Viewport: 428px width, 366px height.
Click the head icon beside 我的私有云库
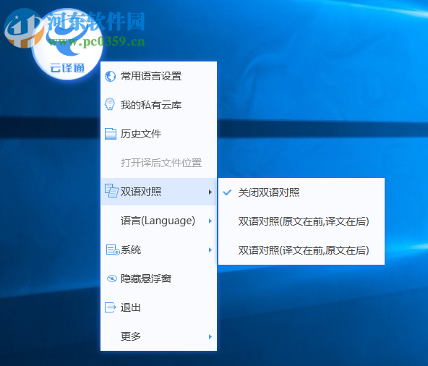(110, 104)
